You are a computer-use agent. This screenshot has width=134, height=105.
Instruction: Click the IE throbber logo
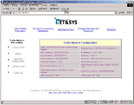130,5
